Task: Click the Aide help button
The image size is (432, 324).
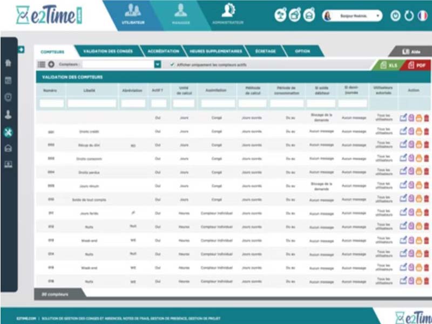Action: point(411,52)
